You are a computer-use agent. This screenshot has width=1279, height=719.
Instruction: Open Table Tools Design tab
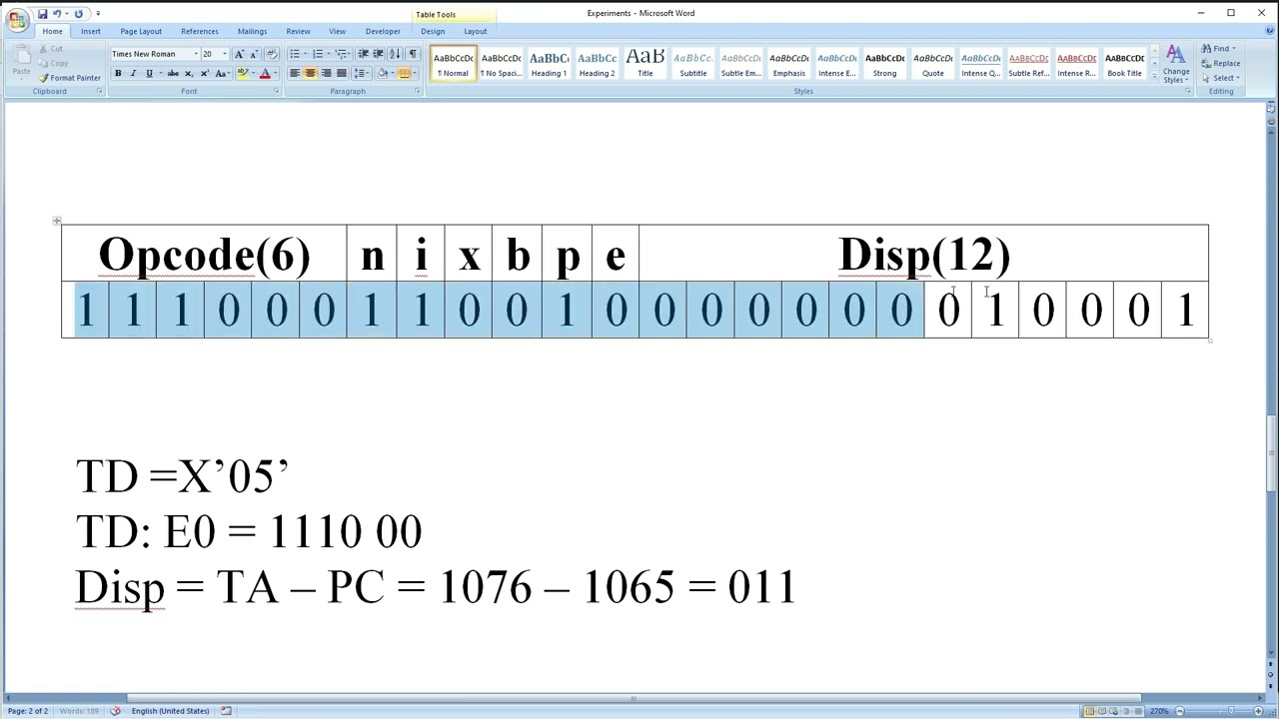(433, 31)
